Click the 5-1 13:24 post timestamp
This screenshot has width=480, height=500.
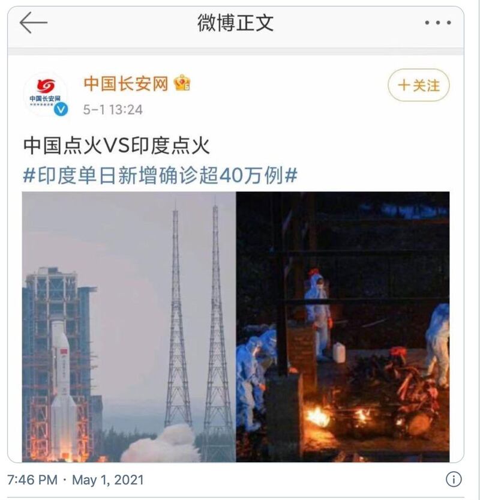pyautogui.click(x=113, y=110)
